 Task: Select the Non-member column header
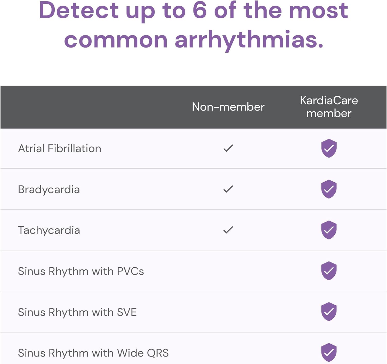click(x=228, y=107)
